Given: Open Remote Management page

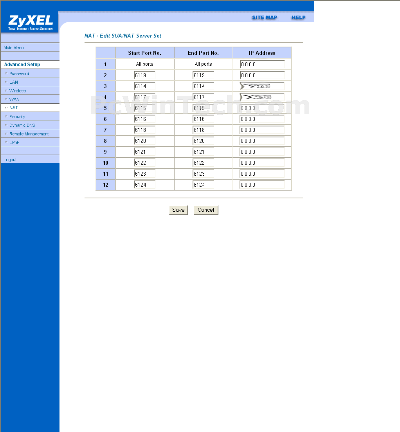Looking at the screenshot, I should pyautogui.click(x=29, y=134).
